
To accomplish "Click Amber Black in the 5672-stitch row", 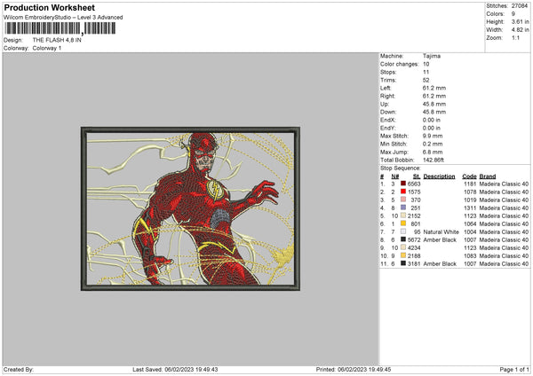I will (x=440, y=239).
